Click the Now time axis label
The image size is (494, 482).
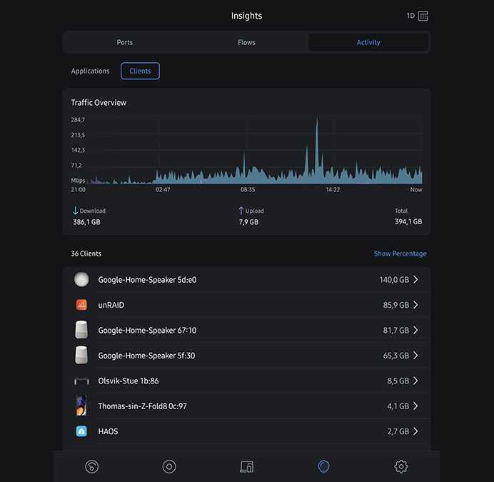click(x=416, y=189)
